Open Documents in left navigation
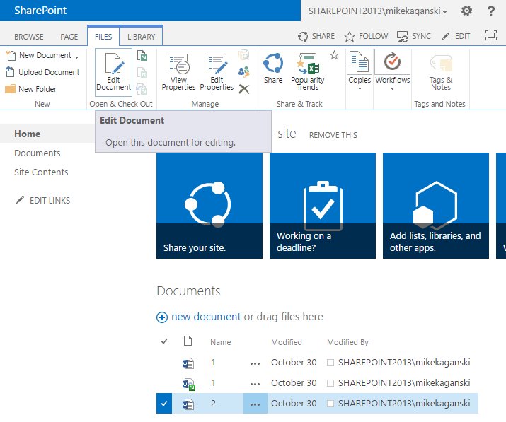Viewport: 506px width, 422px height. pyautogui.click(x=38, y=153)
